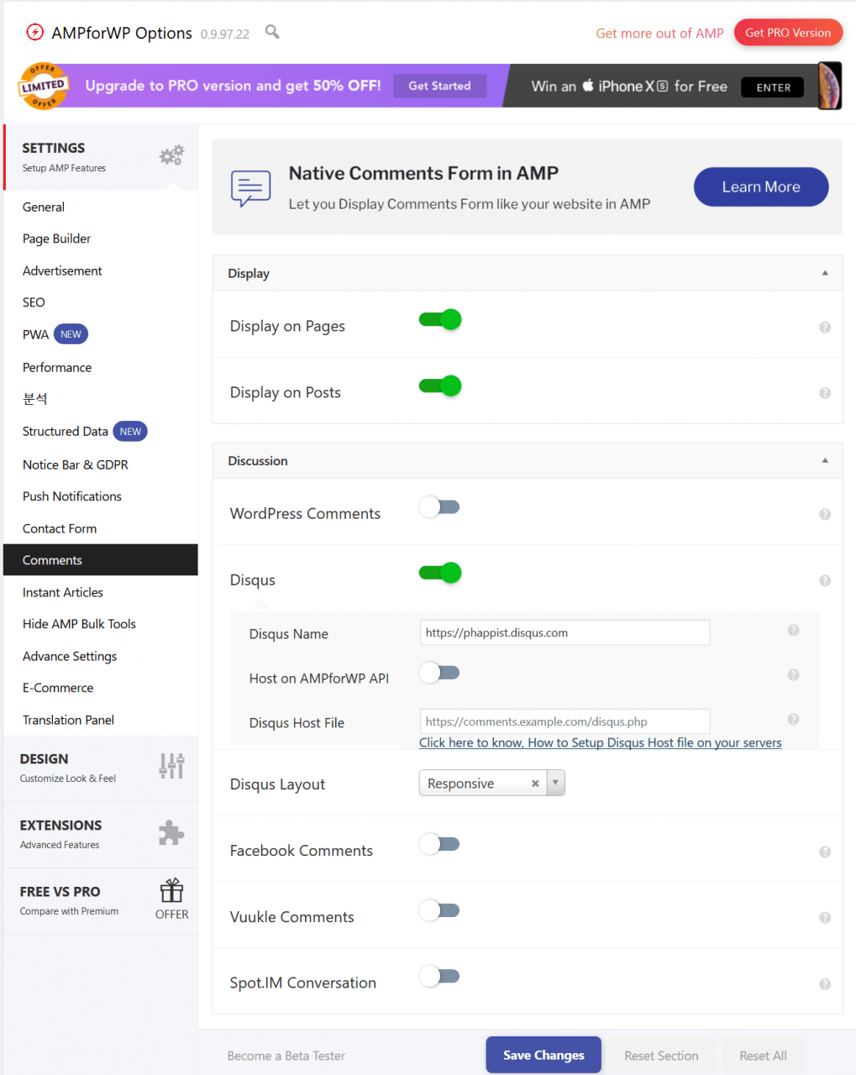
Task: Enable the WordPress Comments toggle
Action: (439, 507)
